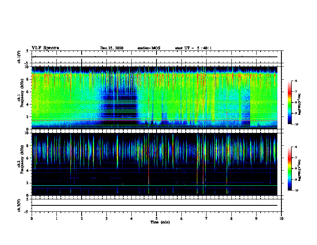This screenshot has width=317, height=245.
Task: Click the "-10" label on the ch.2 color scale
Action: pos(296,190)
